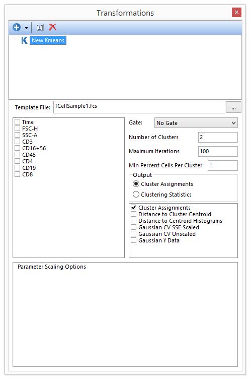
Task: Click the Maximum Iterations field
Action: pos(218,151)
